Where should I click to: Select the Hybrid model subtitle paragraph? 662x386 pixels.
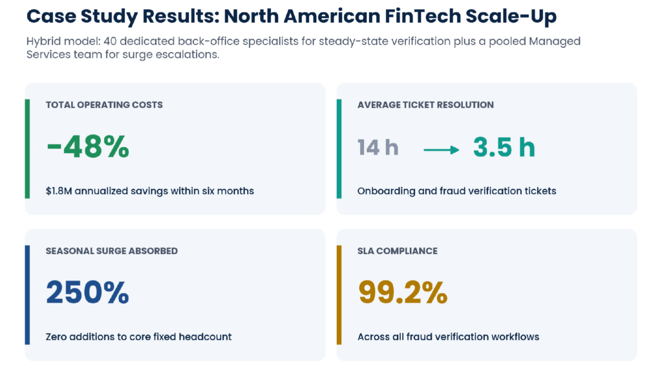(x=303, y=48)
